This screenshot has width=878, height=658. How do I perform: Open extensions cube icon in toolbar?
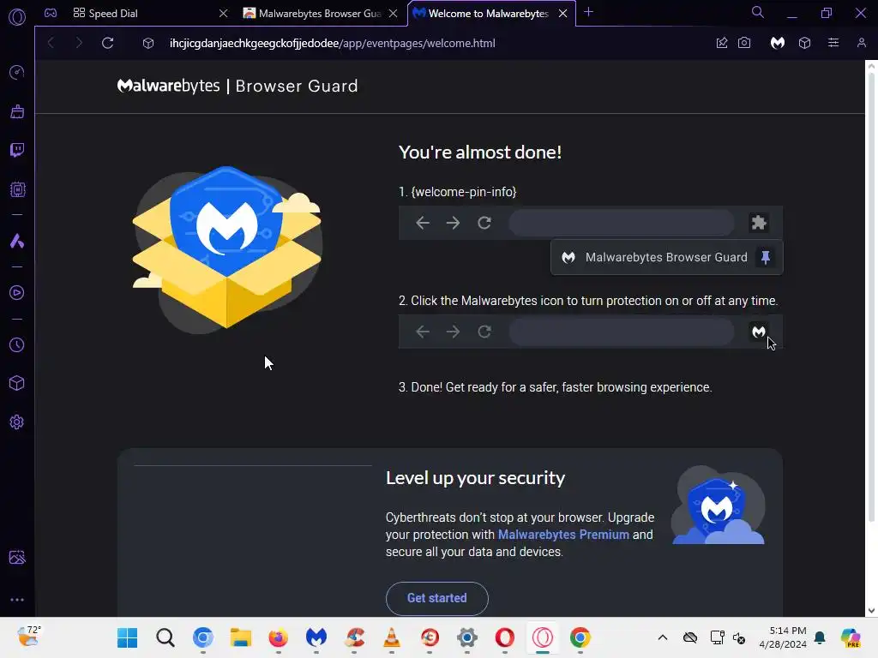pyautogui.click(x=804, y=43)
